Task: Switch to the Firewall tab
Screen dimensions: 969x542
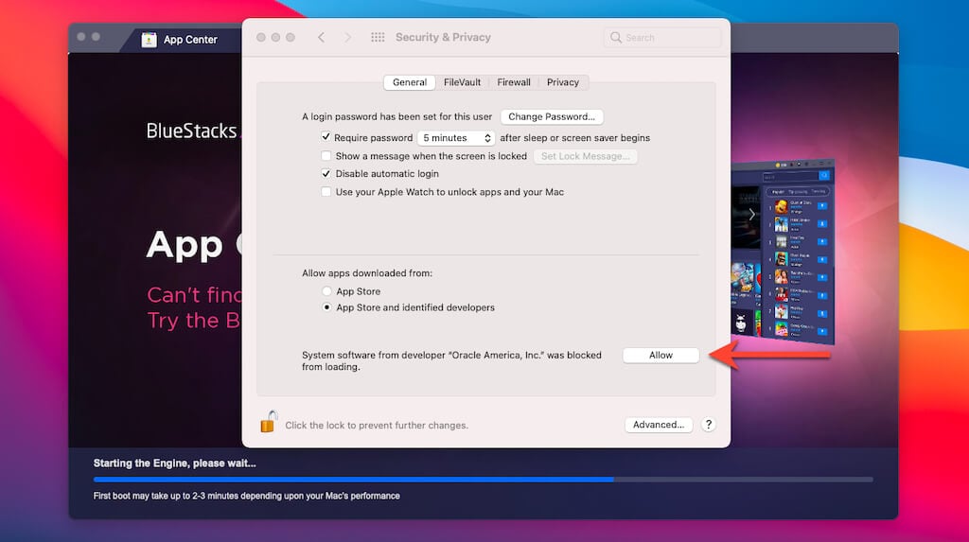Action: [x=514, y=82]
